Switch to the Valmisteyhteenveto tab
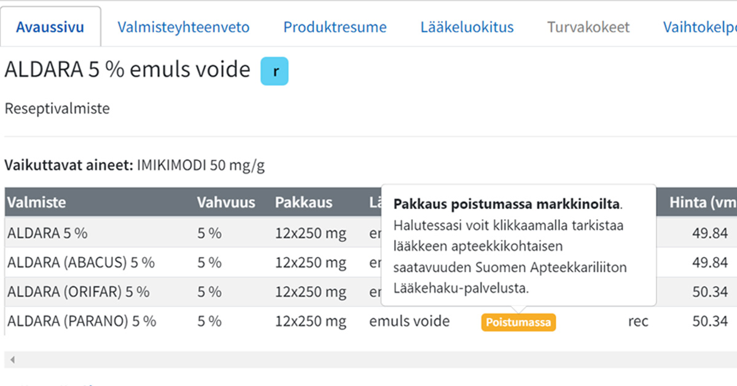 [184, 27]
